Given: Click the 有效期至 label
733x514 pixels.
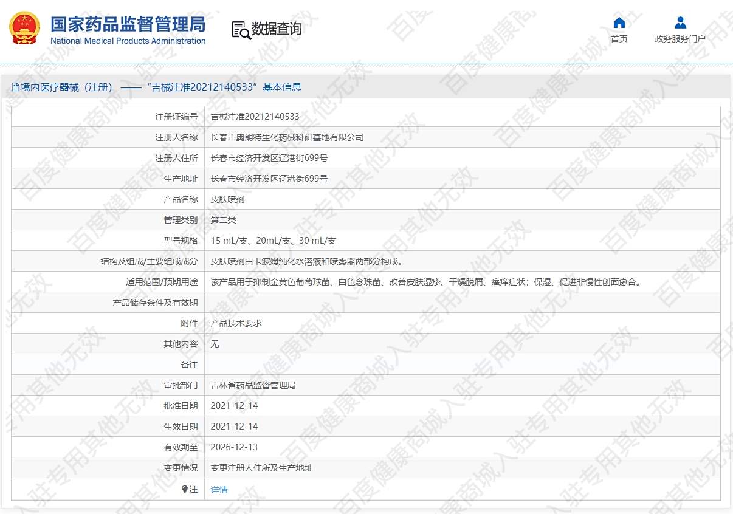Looking at the screenshot, I should click(181, 447).
